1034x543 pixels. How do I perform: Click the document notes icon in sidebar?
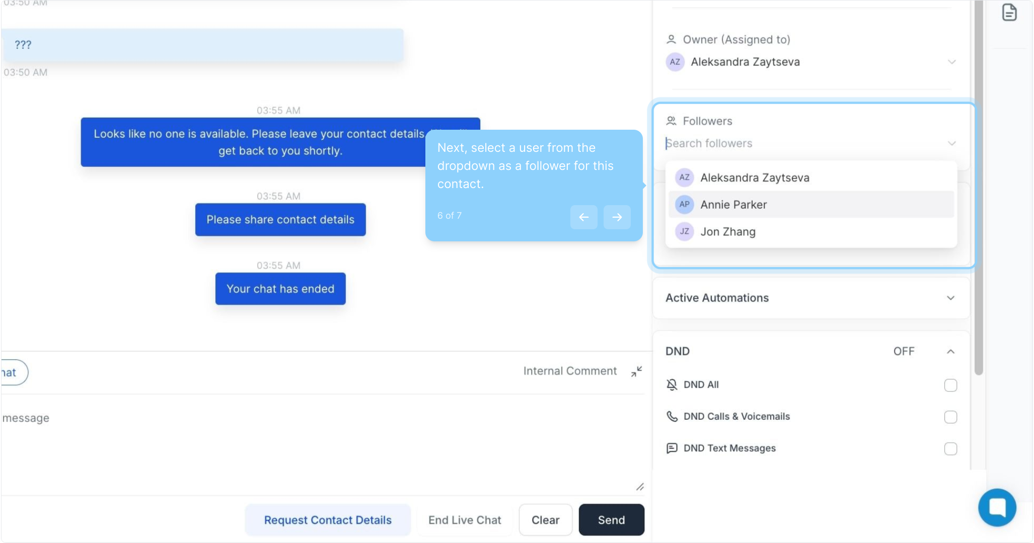(x=1009, y=13)
